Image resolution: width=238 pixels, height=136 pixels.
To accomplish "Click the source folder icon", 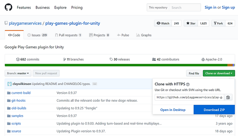I will pos(9,131).
